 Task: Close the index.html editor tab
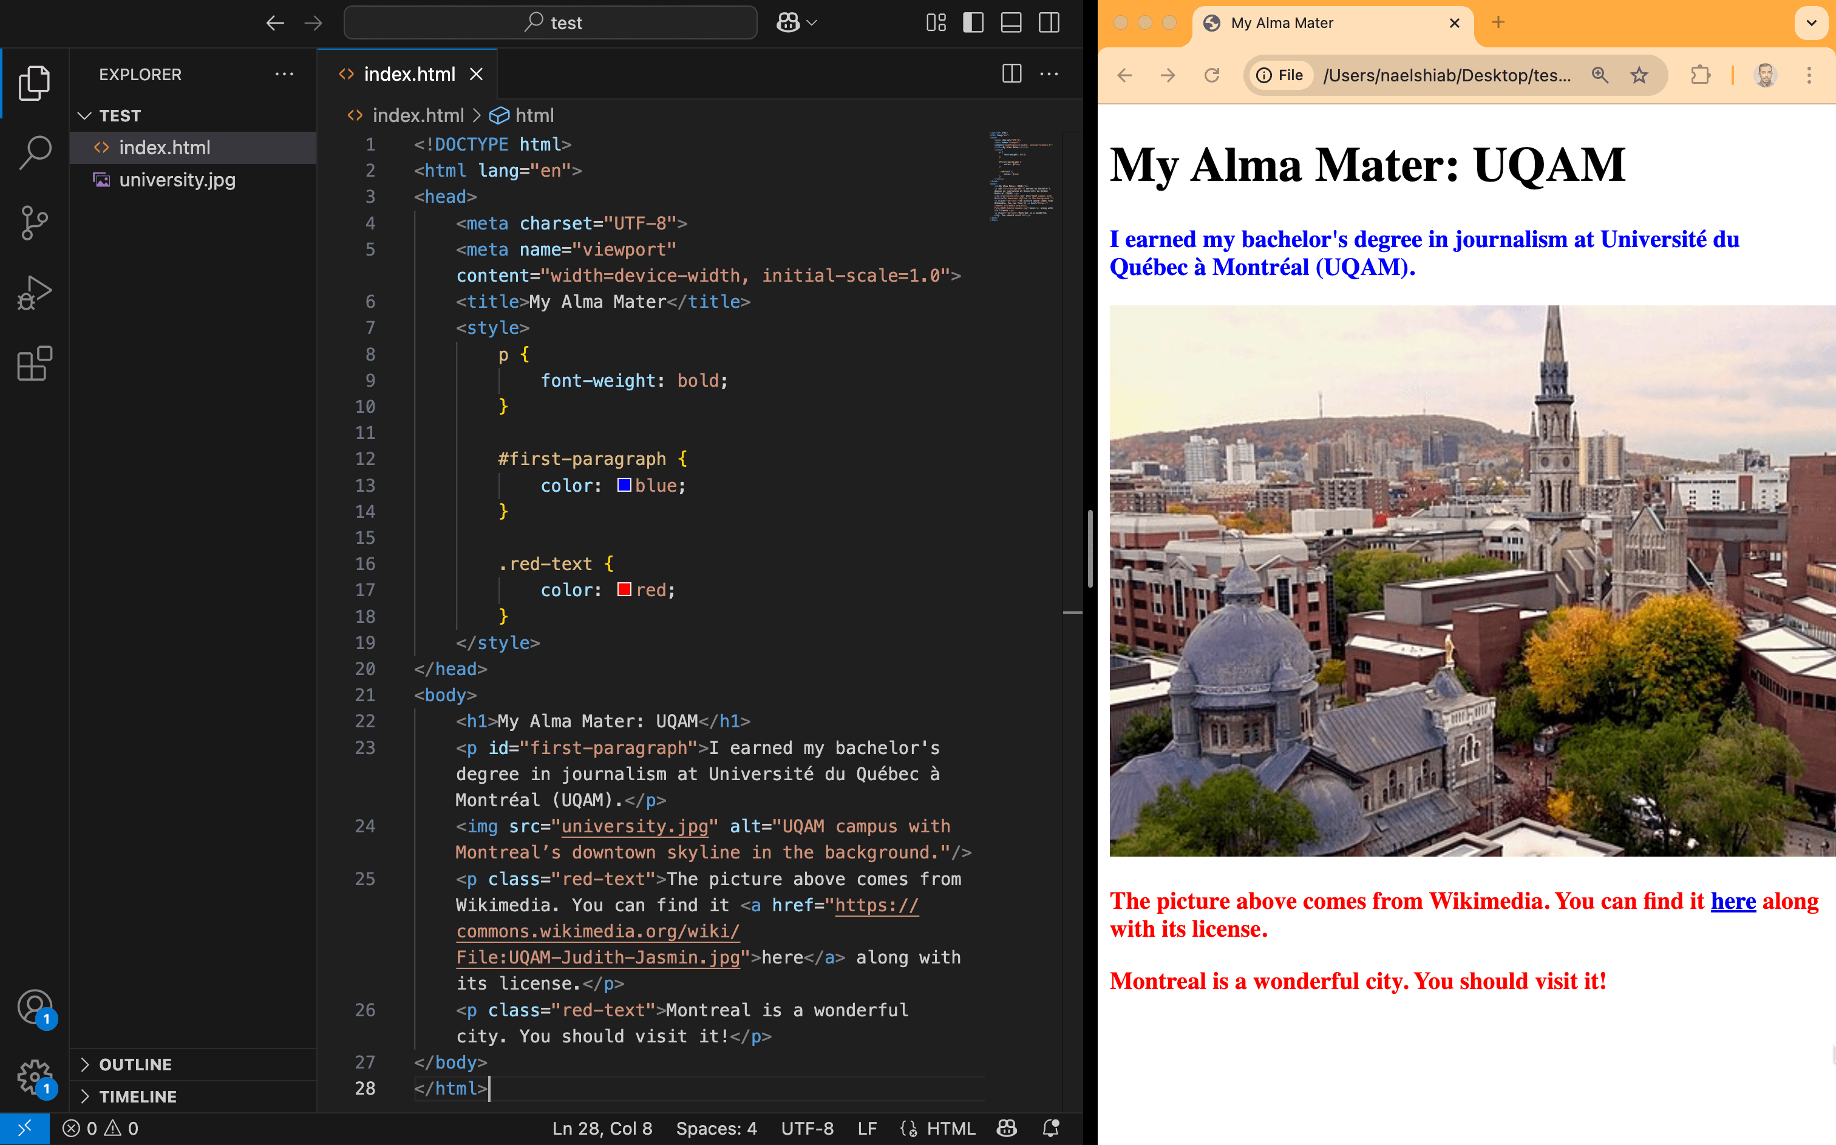(476, 73)
